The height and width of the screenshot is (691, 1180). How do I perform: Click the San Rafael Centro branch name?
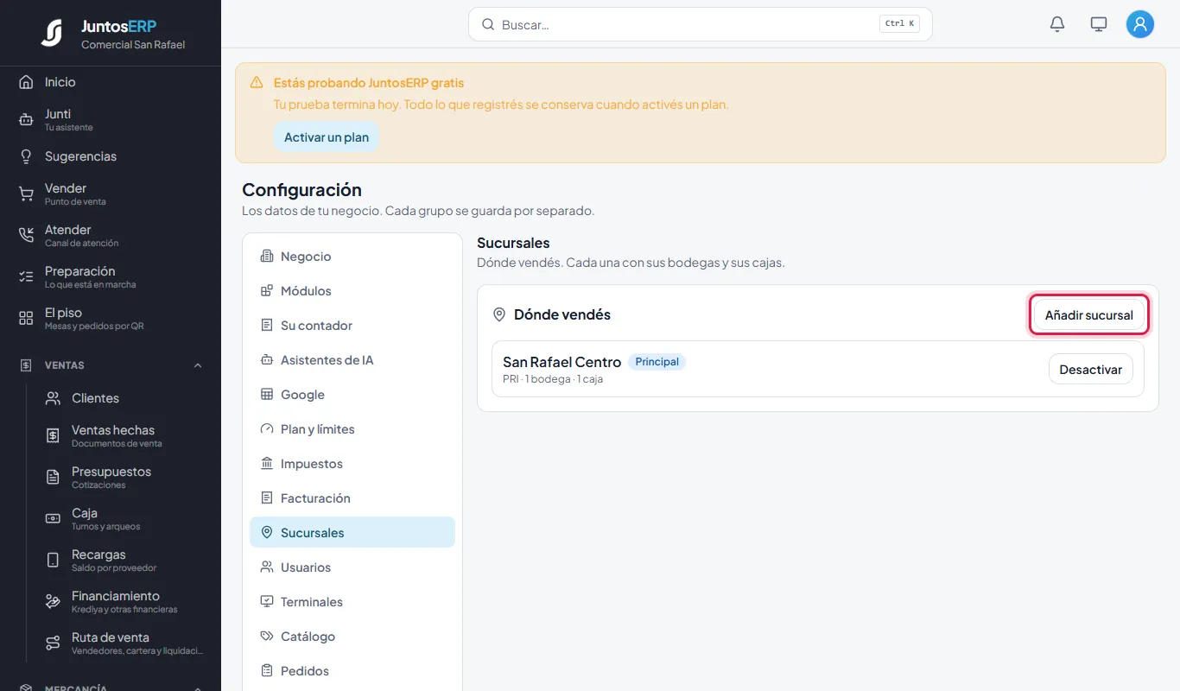pyautogui.click(x=562, y=362)
